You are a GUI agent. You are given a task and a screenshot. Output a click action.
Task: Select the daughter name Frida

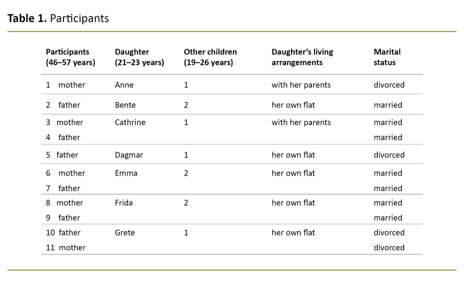124,203
